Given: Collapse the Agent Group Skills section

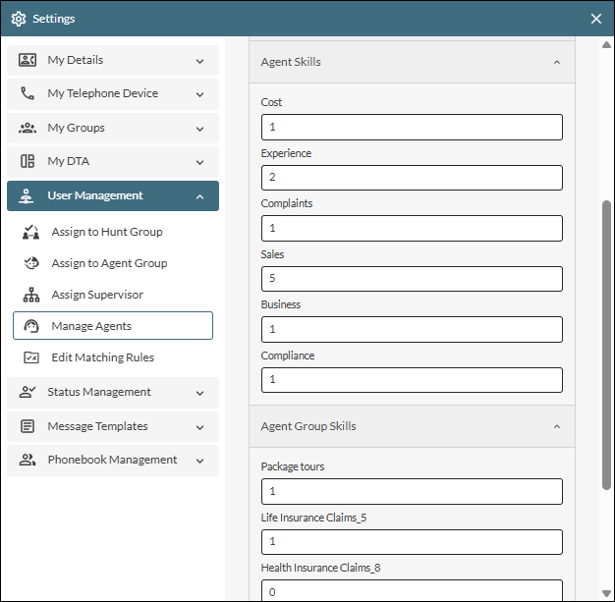Looking at the screenshot, I should (557, 427).
